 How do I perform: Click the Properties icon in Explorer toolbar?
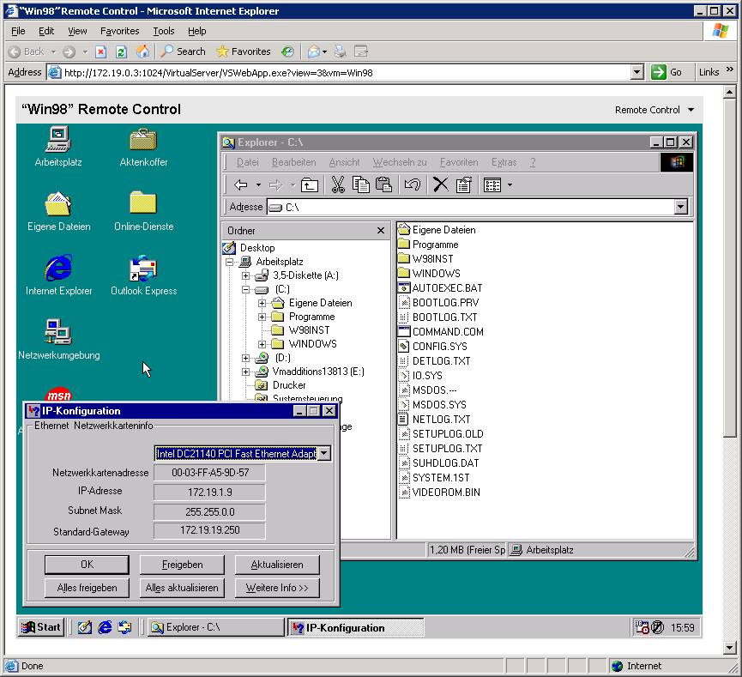[x=464, y=185]
